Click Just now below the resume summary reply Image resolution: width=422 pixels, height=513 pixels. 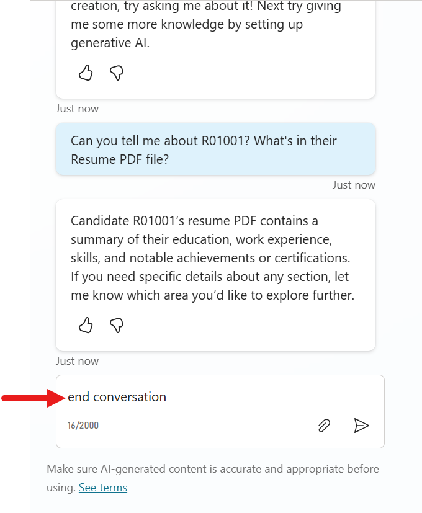(x=77, y=360)
